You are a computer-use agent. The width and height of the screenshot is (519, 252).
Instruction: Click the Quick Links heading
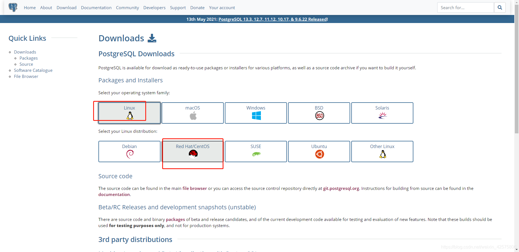pyautogui.click(x=27, y=38)
